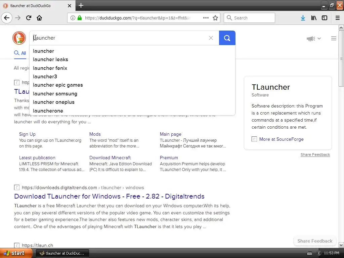Choose suggestion "launcherone"
Screen dimensions: 344x258
coord(48,111)
